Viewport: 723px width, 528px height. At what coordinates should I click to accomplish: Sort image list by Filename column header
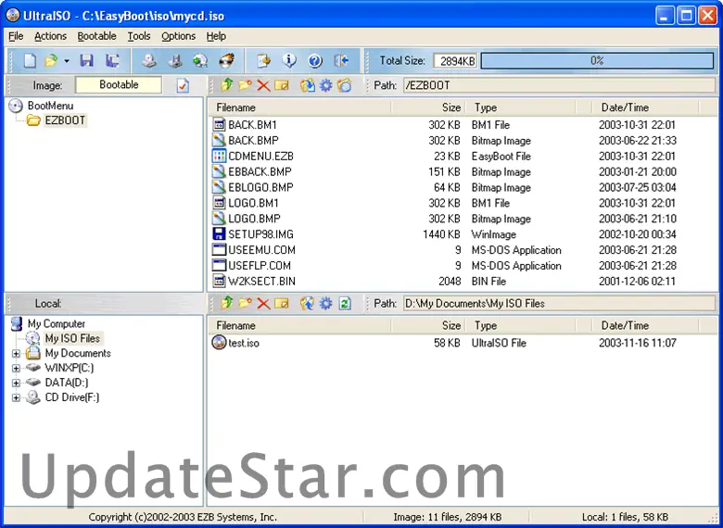pos(299,107)
